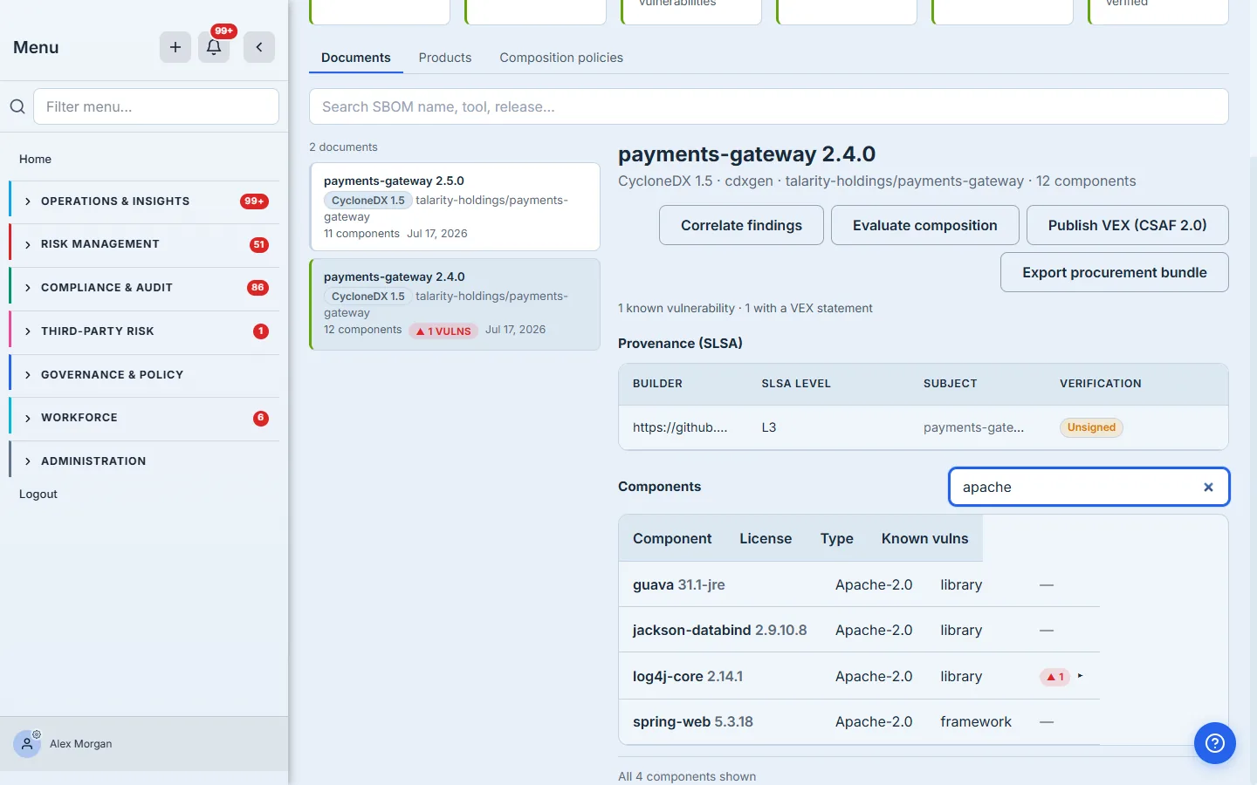
Task: Click Alex Morgan's user avatar icon
Action: tap(27, 744)
